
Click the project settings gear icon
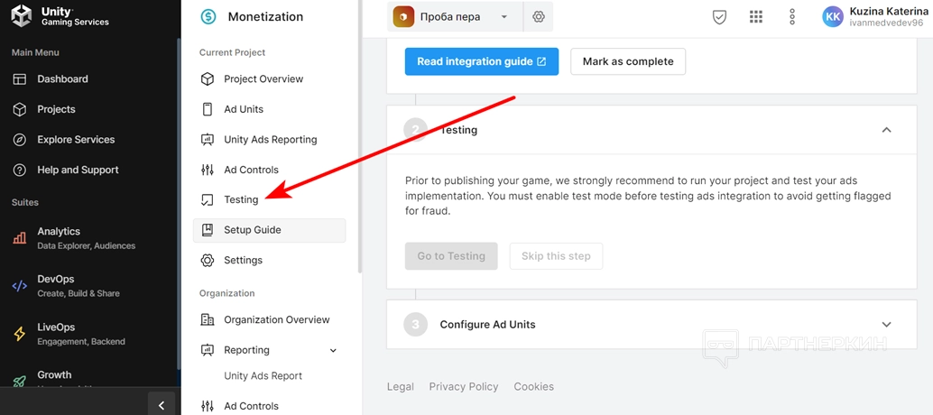539,17
